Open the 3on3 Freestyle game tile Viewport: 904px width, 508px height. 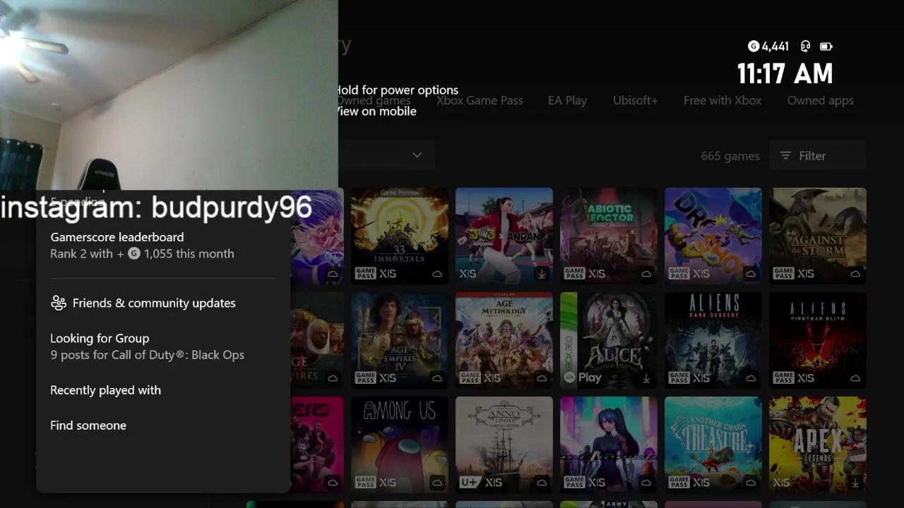tap(504, 236)
